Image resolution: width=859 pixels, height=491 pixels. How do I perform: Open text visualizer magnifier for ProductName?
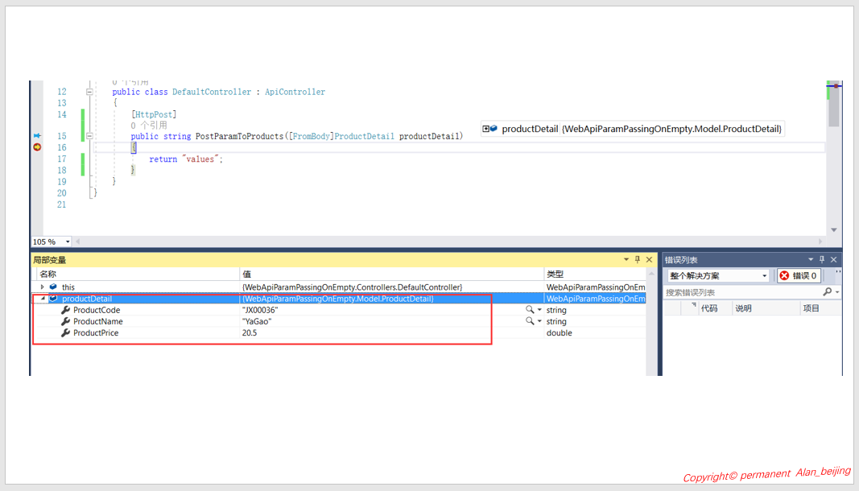point(530,321)
